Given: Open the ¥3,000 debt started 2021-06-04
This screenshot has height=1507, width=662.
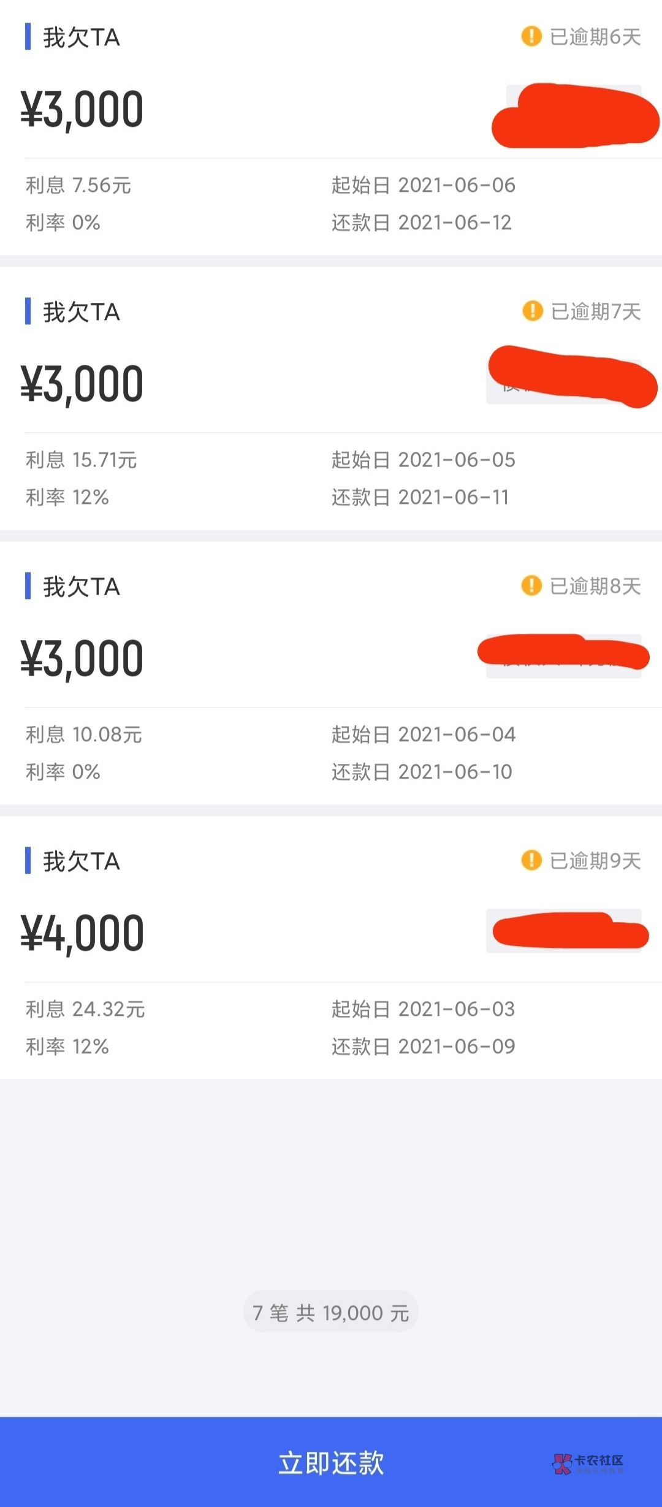Looking at the screenshot, I should click(x=83, y=659).
